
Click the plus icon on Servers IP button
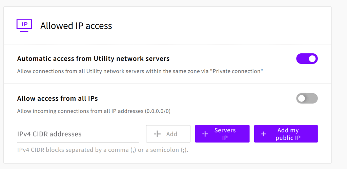(x=205, y=134)
